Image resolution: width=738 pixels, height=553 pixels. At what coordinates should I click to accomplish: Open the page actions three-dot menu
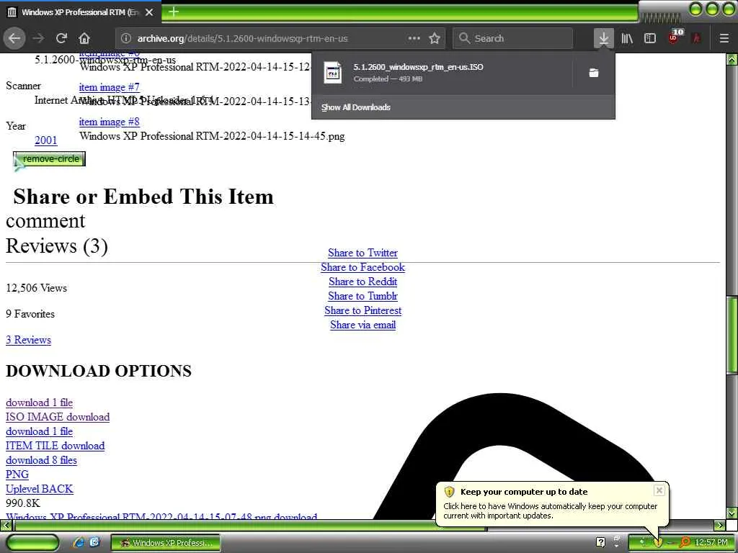click(414, 38)
